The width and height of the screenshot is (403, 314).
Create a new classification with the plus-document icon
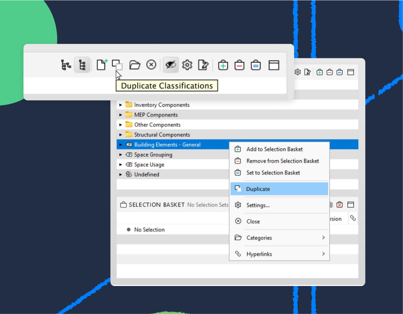tap(102, 65)
